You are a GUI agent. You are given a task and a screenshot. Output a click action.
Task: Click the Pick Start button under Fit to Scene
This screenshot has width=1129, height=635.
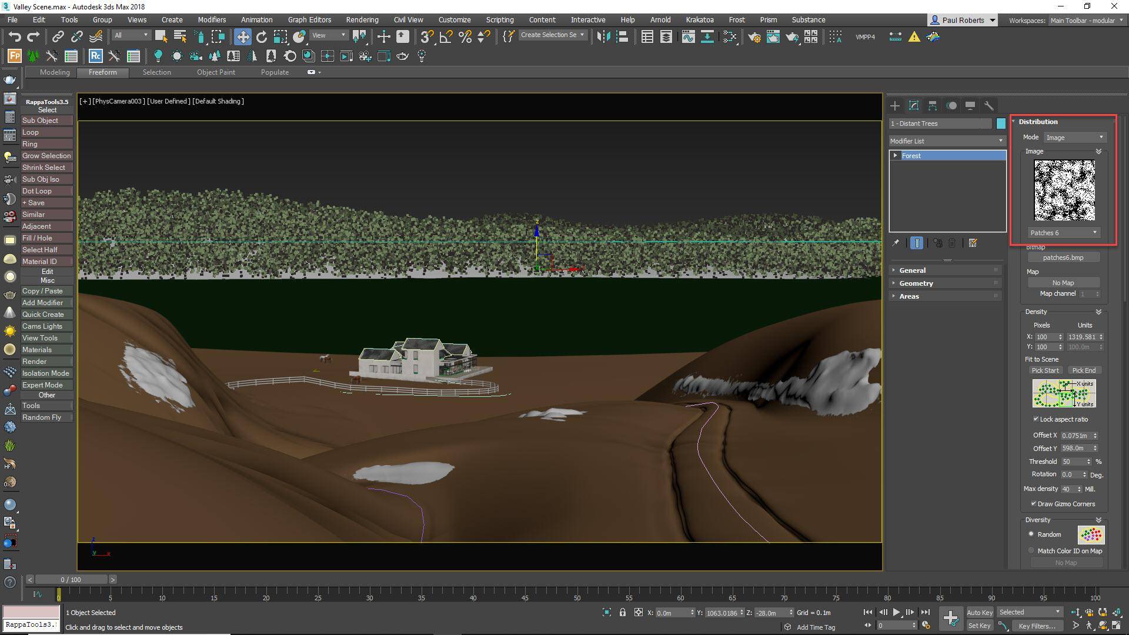point(1046,370)
